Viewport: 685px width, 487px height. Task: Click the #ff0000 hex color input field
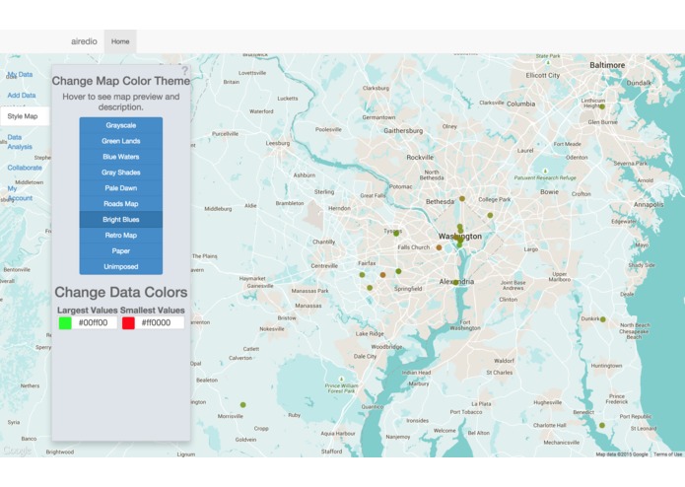click(160, 323)
